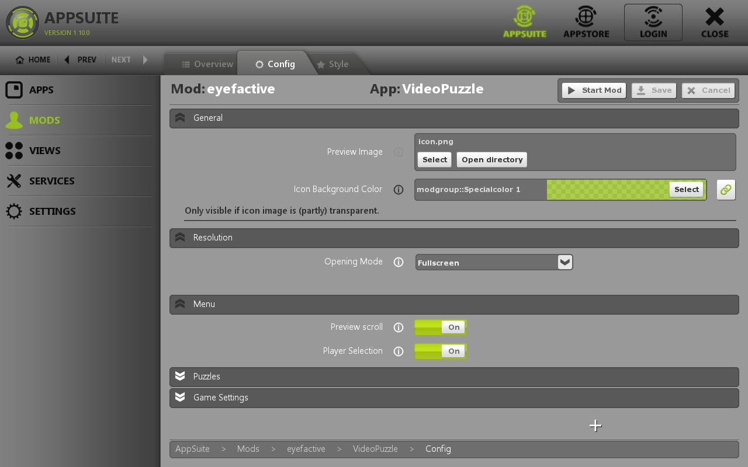Collapse the Menu section
The height and width of the screenshot is (467, 748).
point(454,304)
